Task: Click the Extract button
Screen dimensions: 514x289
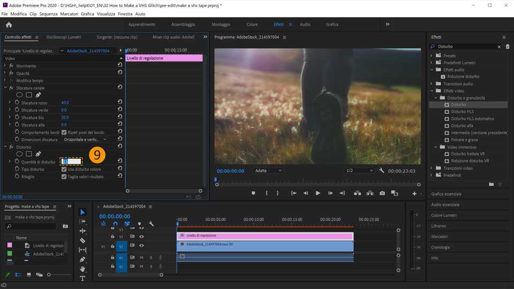Action: pos(370,193)
